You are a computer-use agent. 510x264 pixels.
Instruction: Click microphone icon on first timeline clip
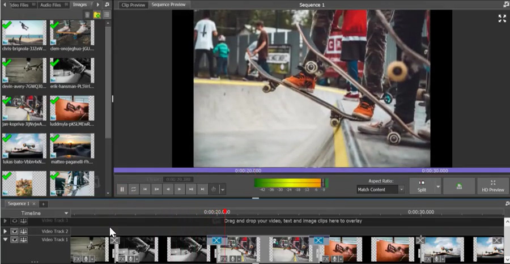pos(86,259)
